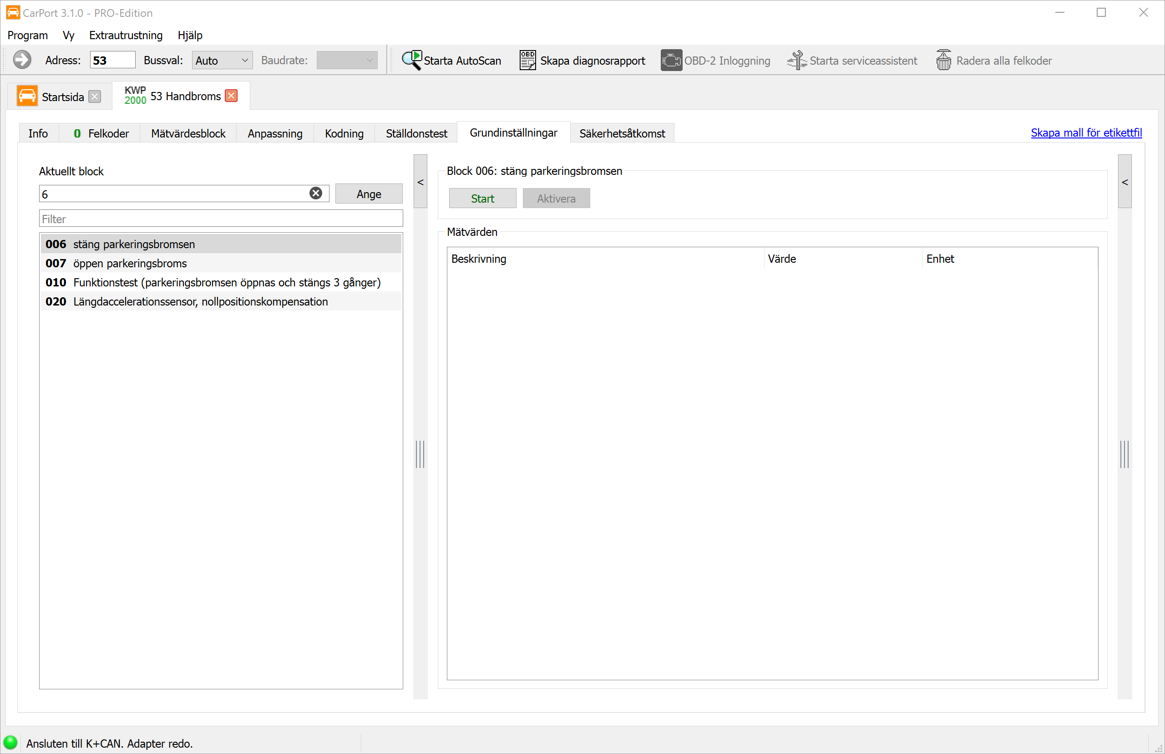Select block 006 stäng parkeringsbromsen
1165x754 pixels.
coord(221,244)
